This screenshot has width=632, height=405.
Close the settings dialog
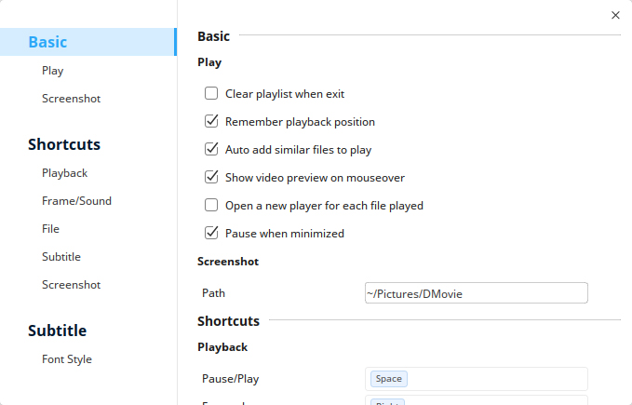[x=615, y=15]
